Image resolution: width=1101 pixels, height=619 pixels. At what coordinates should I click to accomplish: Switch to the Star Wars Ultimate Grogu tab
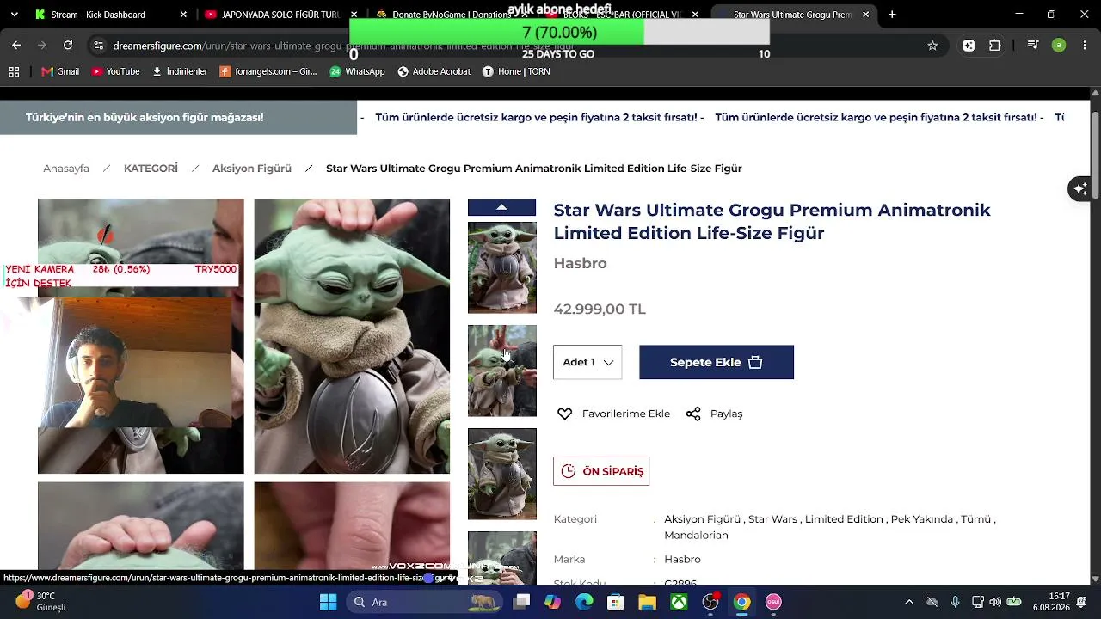[x=792, y=15]
